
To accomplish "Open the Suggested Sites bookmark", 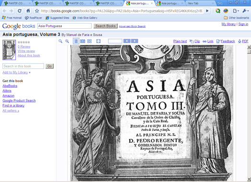I will pyautogui.click(x=57, y=18).
